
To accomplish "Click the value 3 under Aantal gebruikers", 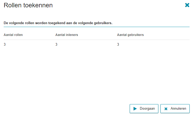I will pos(118,44).
